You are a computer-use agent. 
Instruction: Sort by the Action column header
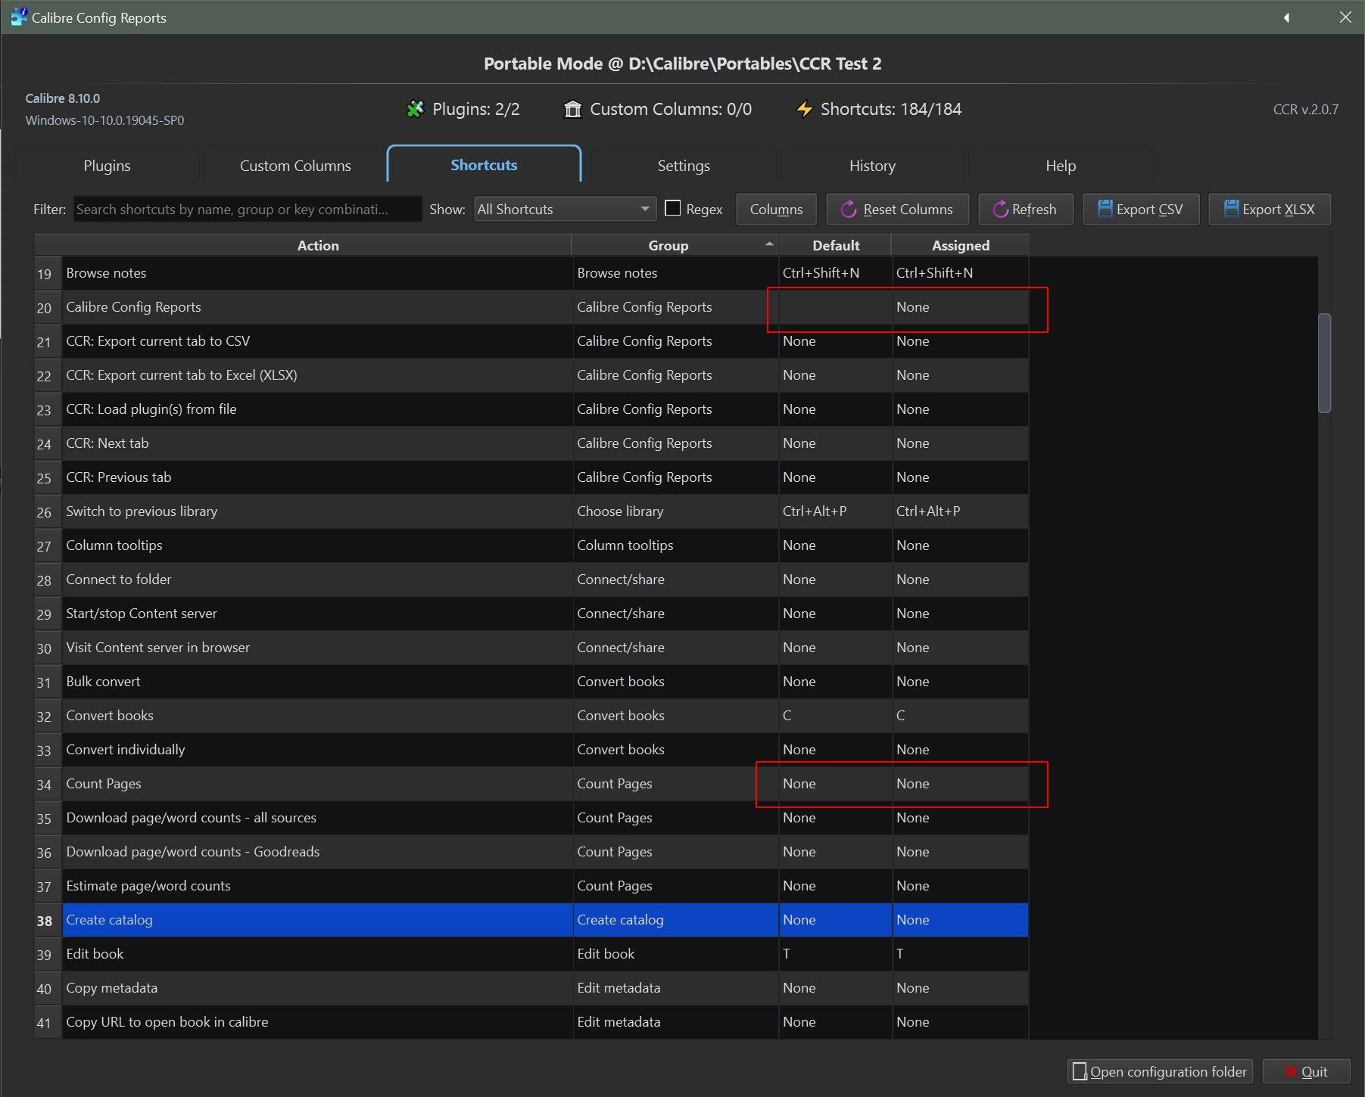[x=317, y=245]
